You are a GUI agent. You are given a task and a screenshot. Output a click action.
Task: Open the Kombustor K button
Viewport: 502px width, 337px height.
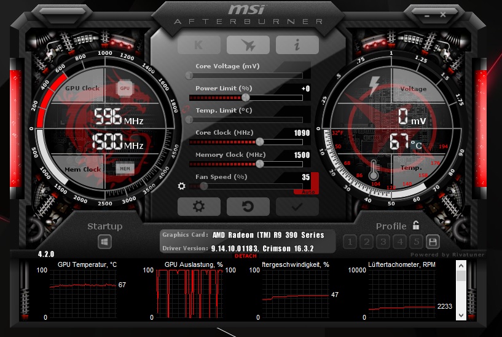coord(199,45)
